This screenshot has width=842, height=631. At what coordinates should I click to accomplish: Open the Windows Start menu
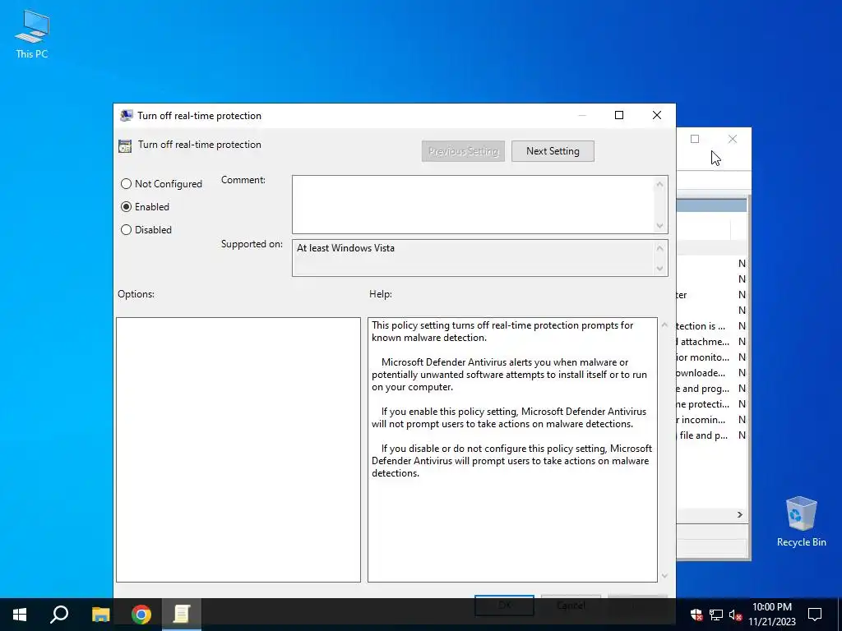pos(20,615)
